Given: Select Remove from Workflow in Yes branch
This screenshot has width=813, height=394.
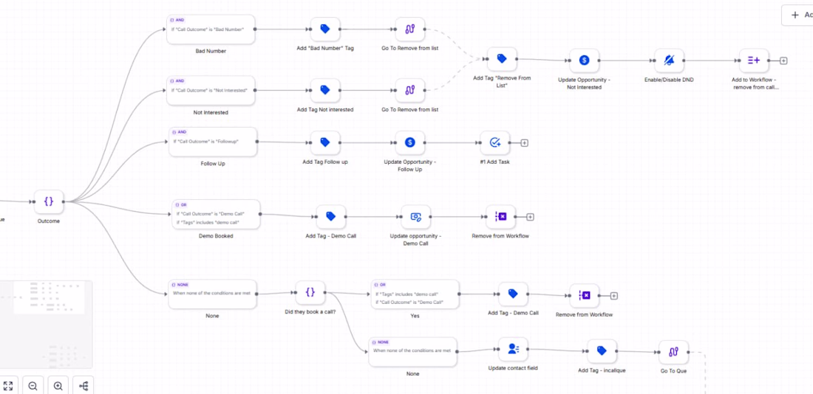Looking at the screenshot, I should click(585, 296).
